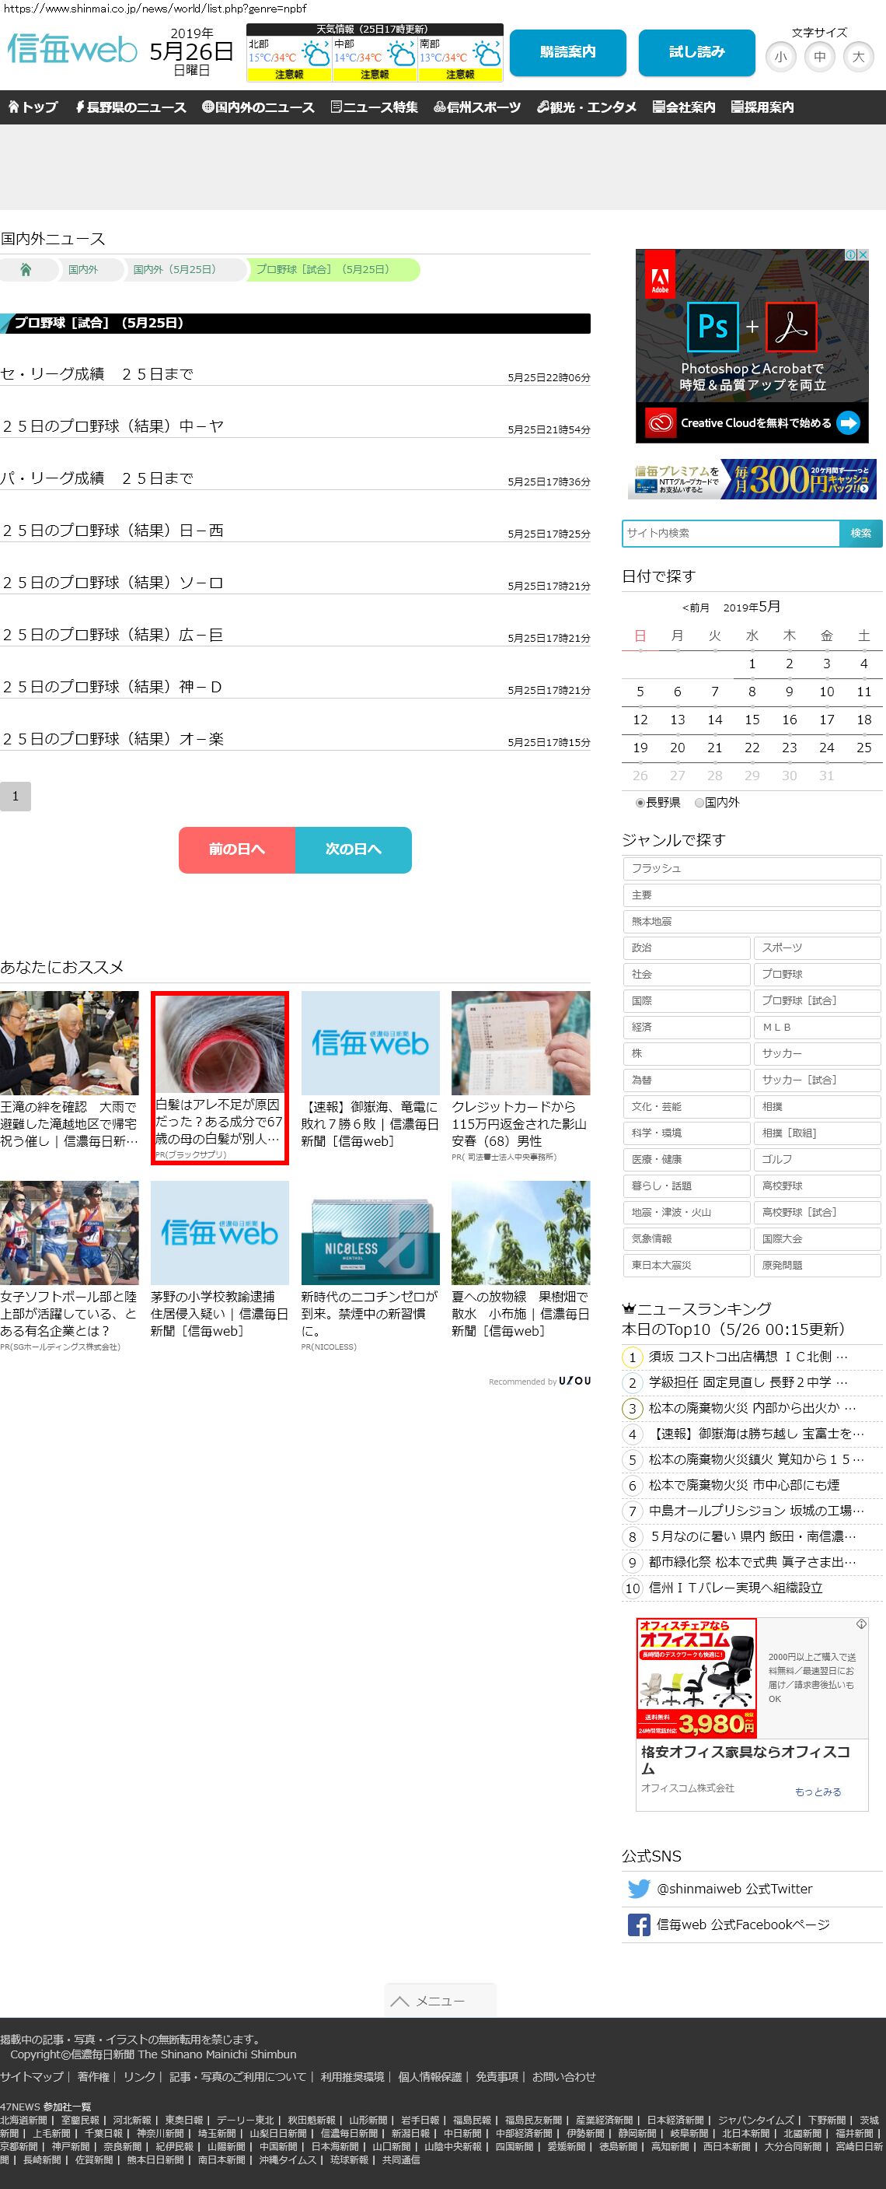Click the site search input field
Screen dimensions: 886x2189
(731, 533)
